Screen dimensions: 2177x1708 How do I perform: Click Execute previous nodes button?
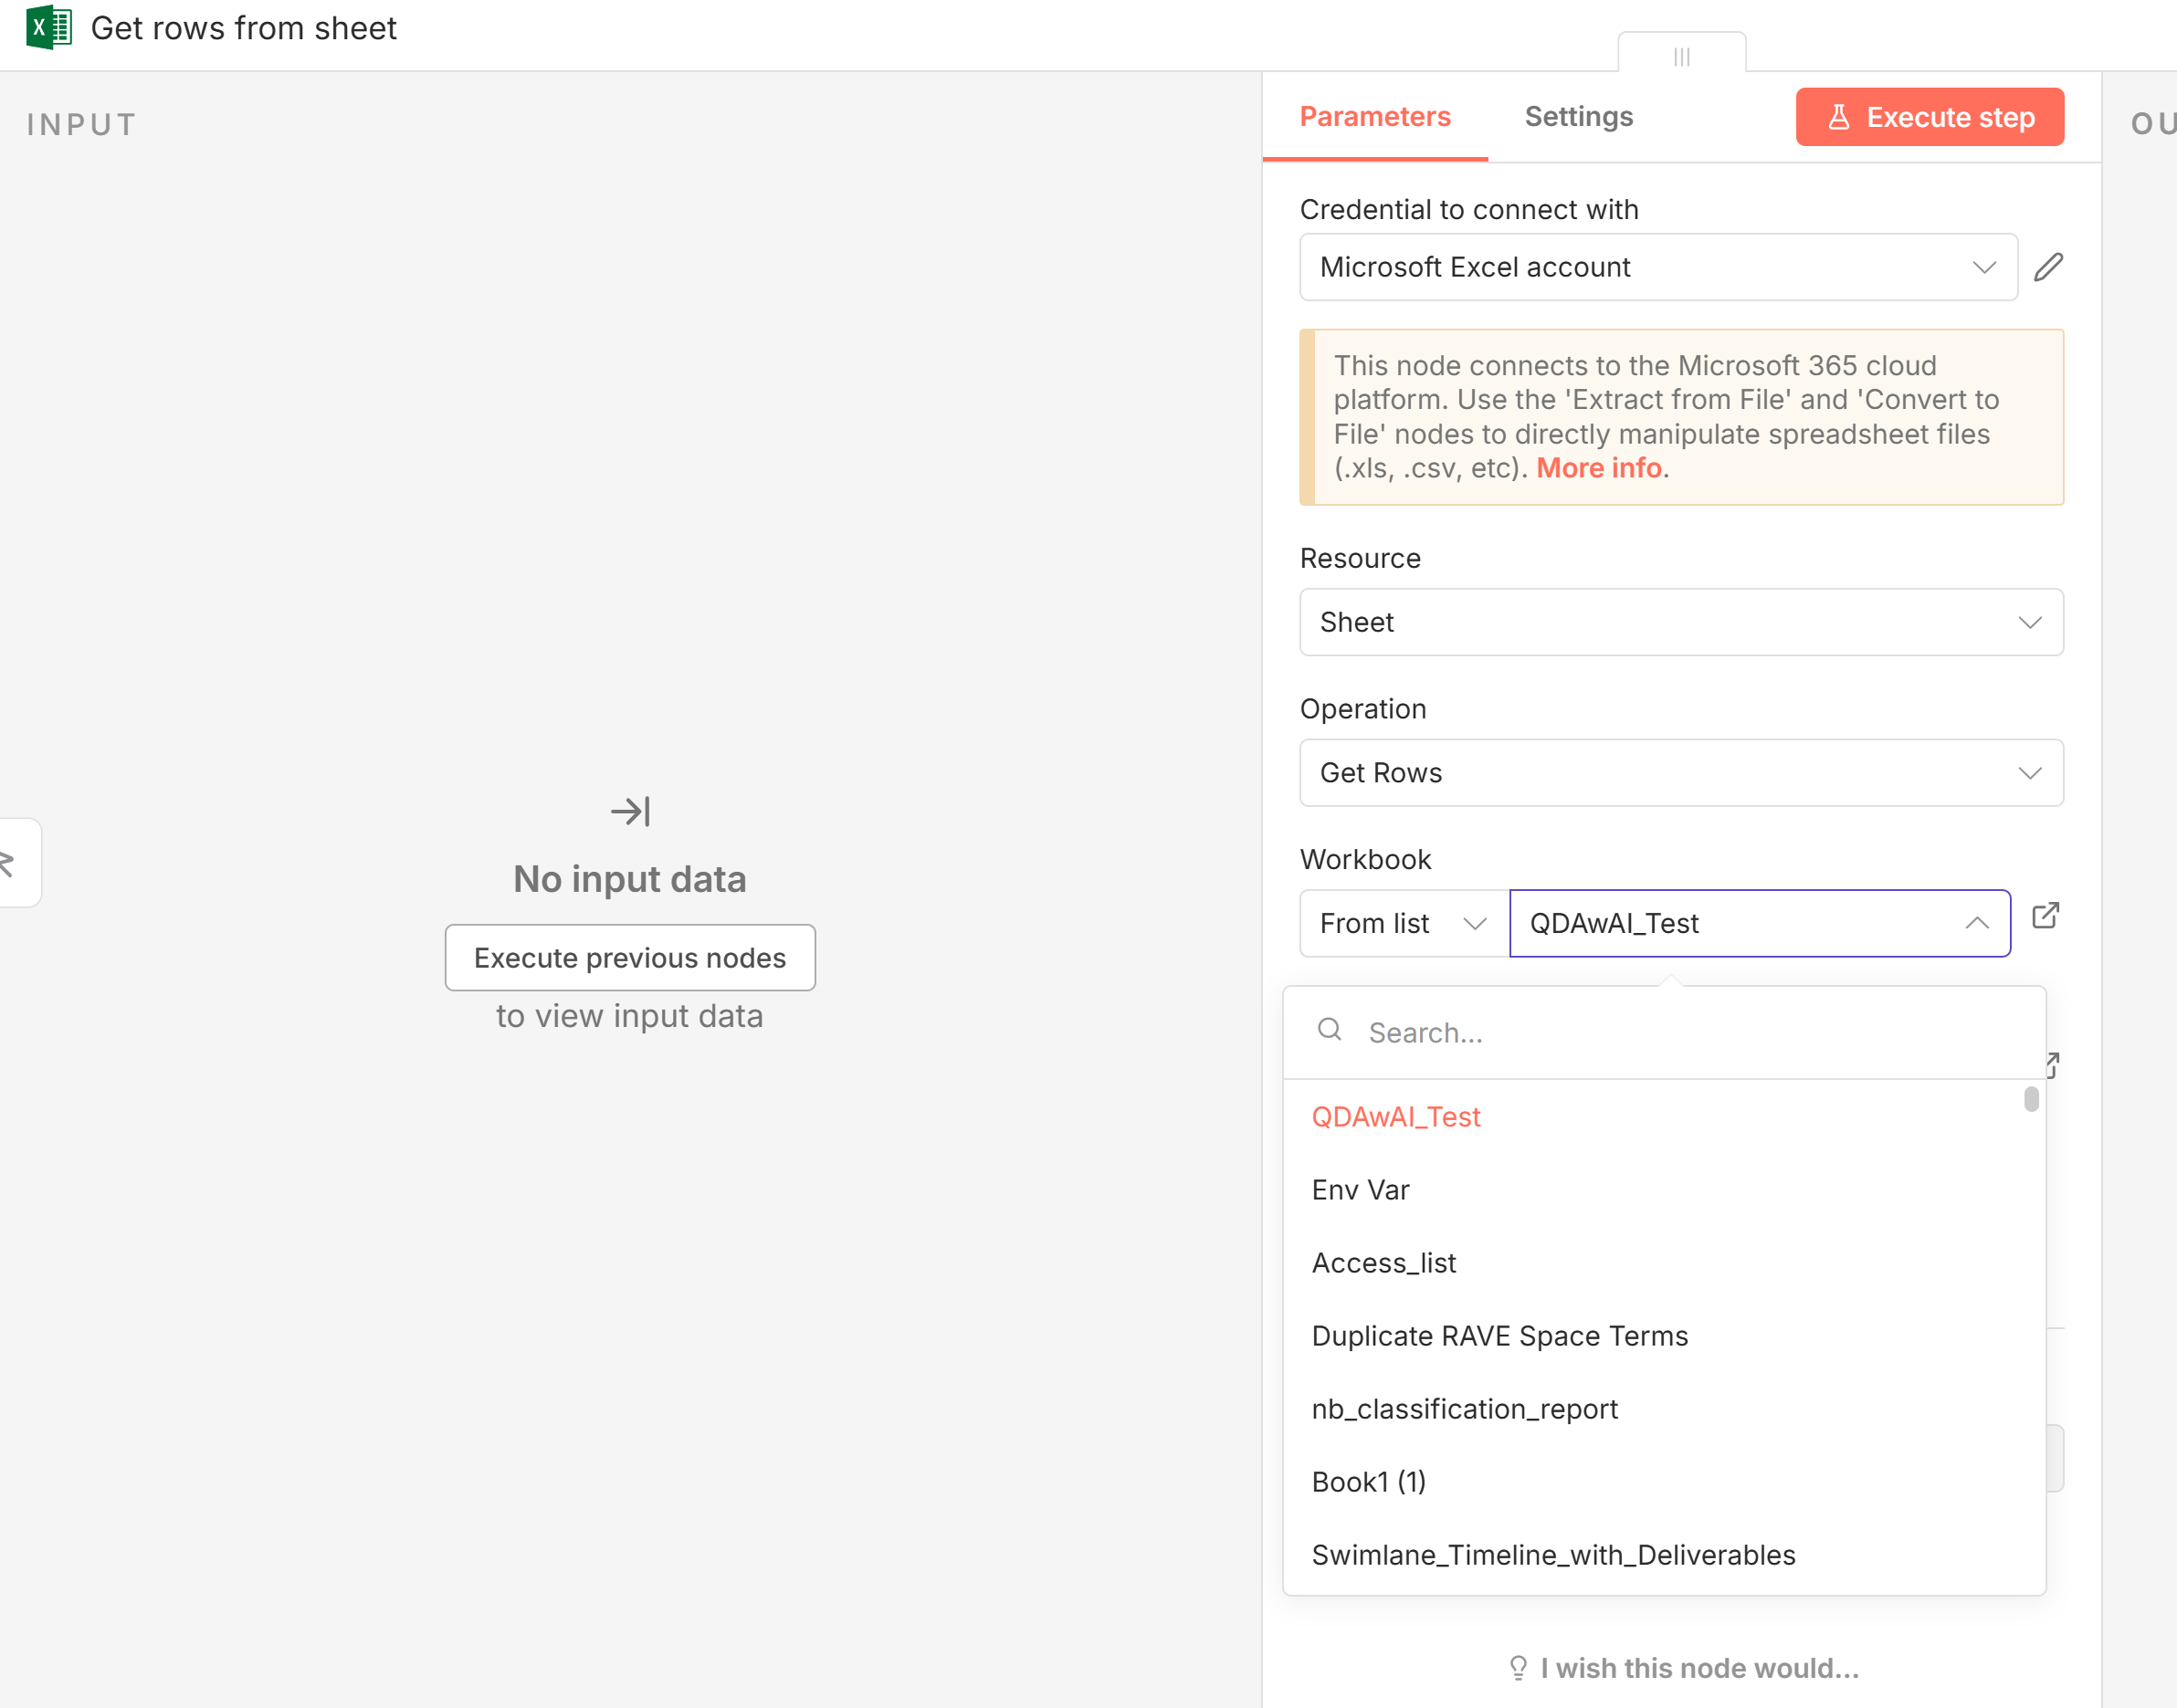coord(630,958)
